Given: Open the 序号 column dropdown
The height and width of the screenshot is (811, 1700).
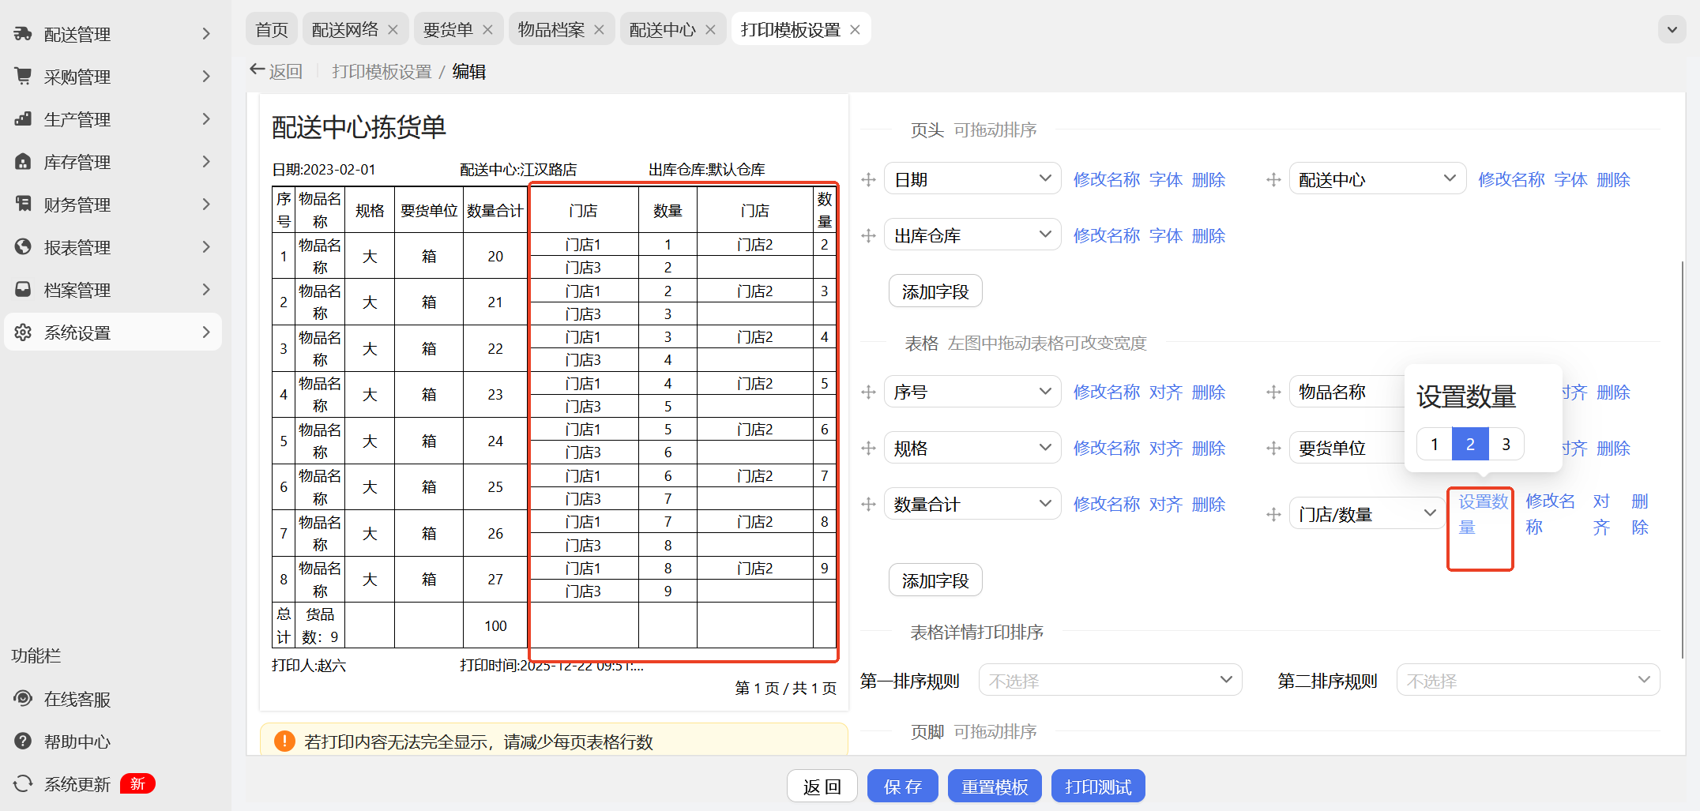Looking at the screenshot, I should pyautogui.click(x=972, y=392).
